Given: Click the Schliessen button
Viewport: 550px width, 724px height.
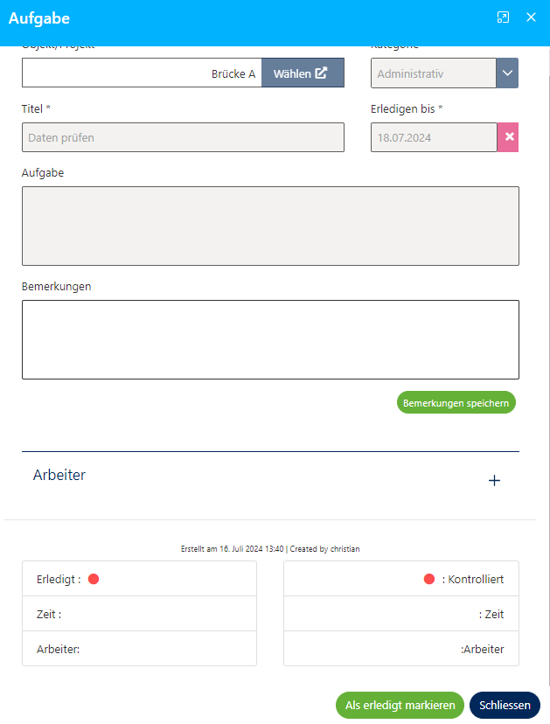Looking at the screenshot, I should (505, 706).
